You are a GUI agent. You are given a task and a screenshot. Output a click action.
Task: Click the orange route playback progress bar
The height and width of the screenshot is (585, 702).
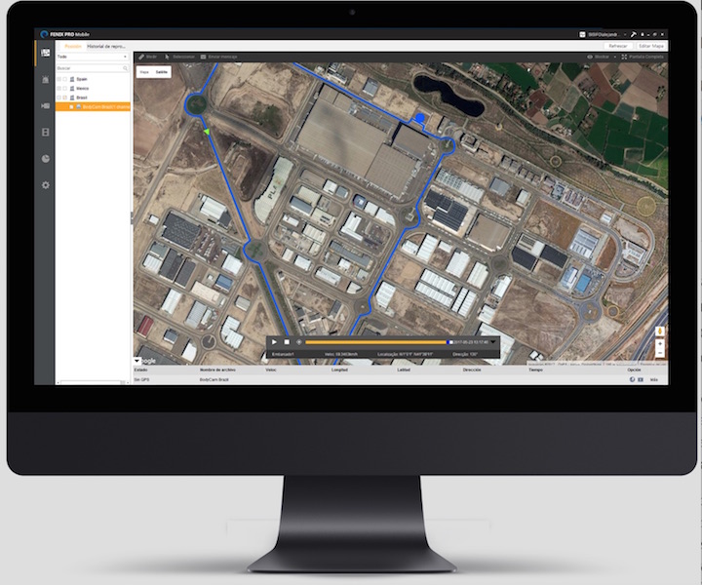tap(375, 342)
